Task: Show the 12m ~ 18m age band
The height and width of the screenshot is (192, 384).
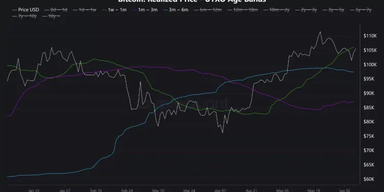Action: (243, 10)
